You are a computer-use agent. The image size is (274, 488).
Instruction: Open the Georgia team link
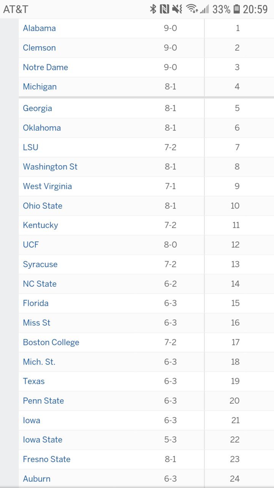pos(37,108)
